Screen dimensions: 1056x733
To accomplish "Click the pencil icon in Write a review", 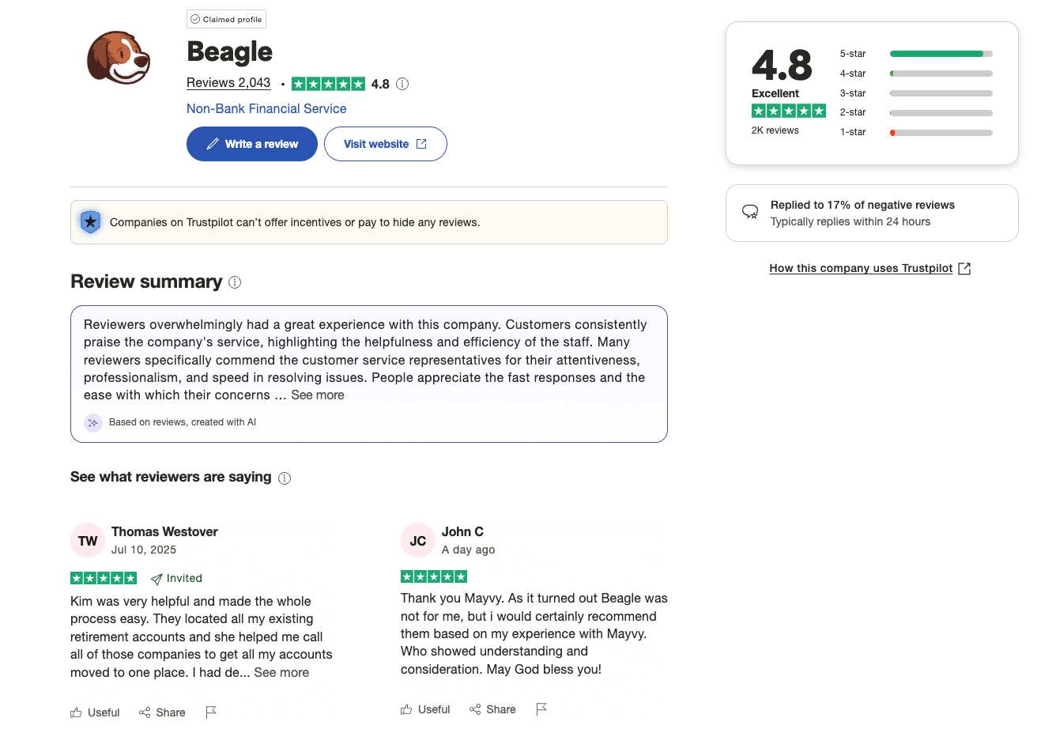I will 213,144.
